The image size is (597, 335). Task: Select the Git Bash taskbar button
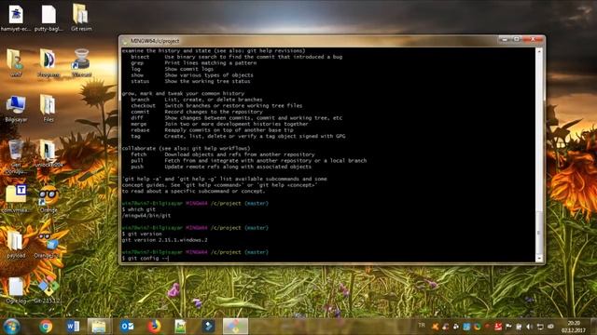coord(235,327)
